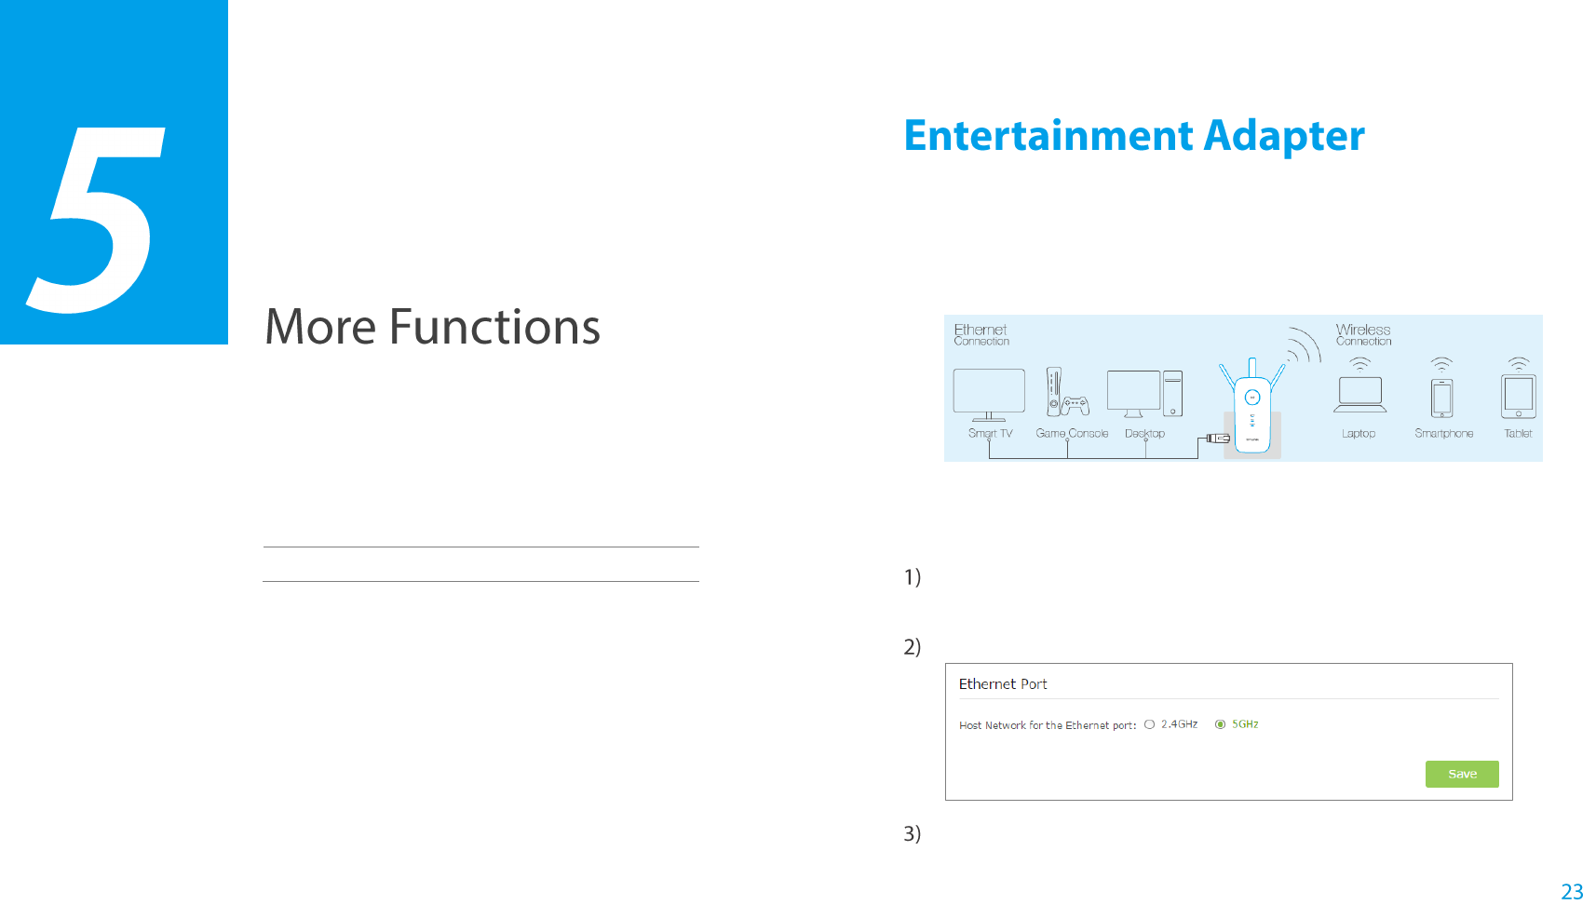Select the 2.4GHz radio button
The width and height of the screenshot is (1596, 905).
[x=1149, y=724]
